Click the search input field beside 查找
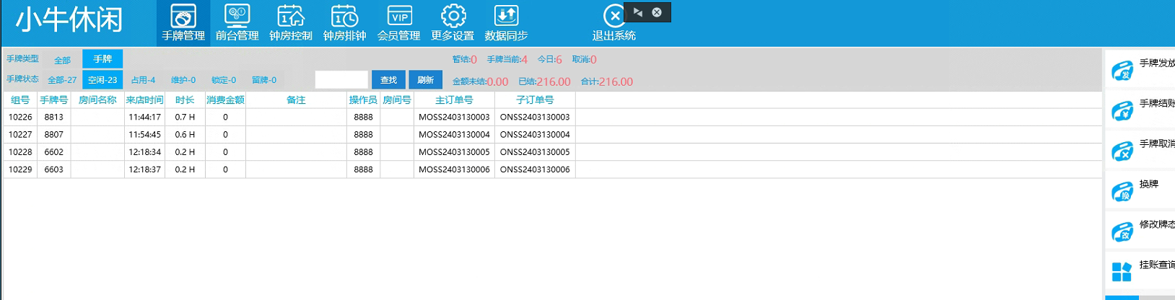The image size is (1175, 300). coord(341,80)
